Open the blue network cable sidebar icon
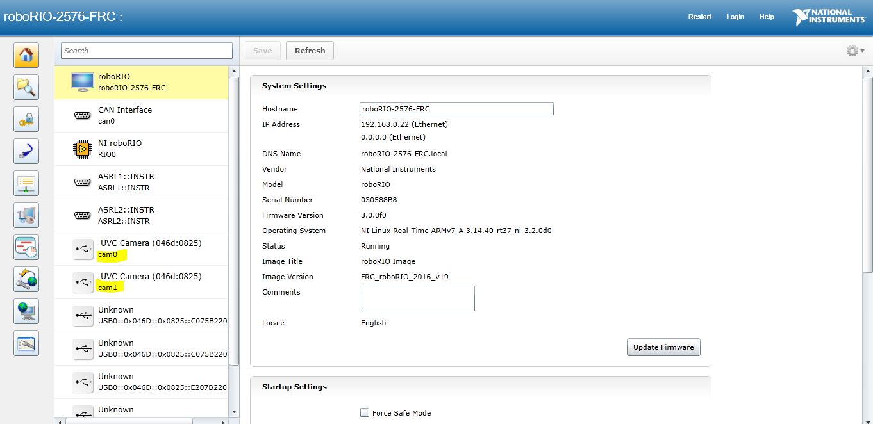The width and height of the screenshot is (873, 424). pyautogui.click(x=26, y=151)
